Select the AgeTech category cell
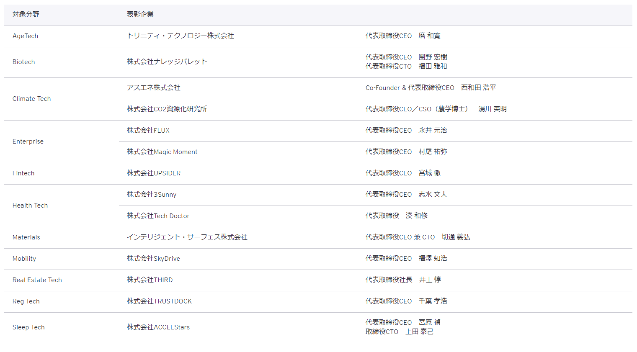The width and height of the screenshot is (637, 352). [x=25, y=36]
